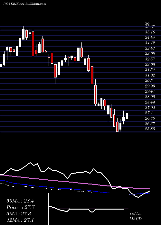Click the 32.05 price level label
161x225 pixels.
150,64
